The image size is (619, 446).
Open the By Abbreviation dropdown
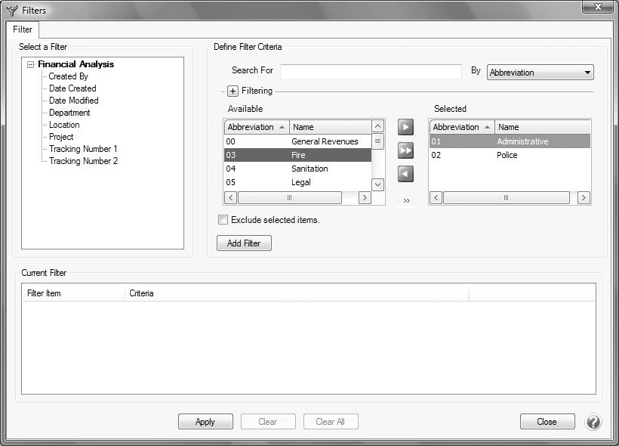(x=540, y=73)
